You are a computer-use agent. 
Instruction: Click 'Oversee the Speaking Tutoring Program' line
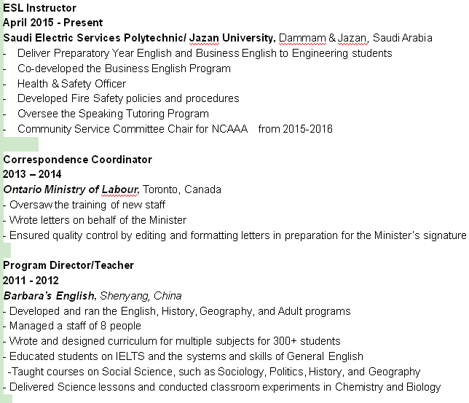tap(113, 114)
